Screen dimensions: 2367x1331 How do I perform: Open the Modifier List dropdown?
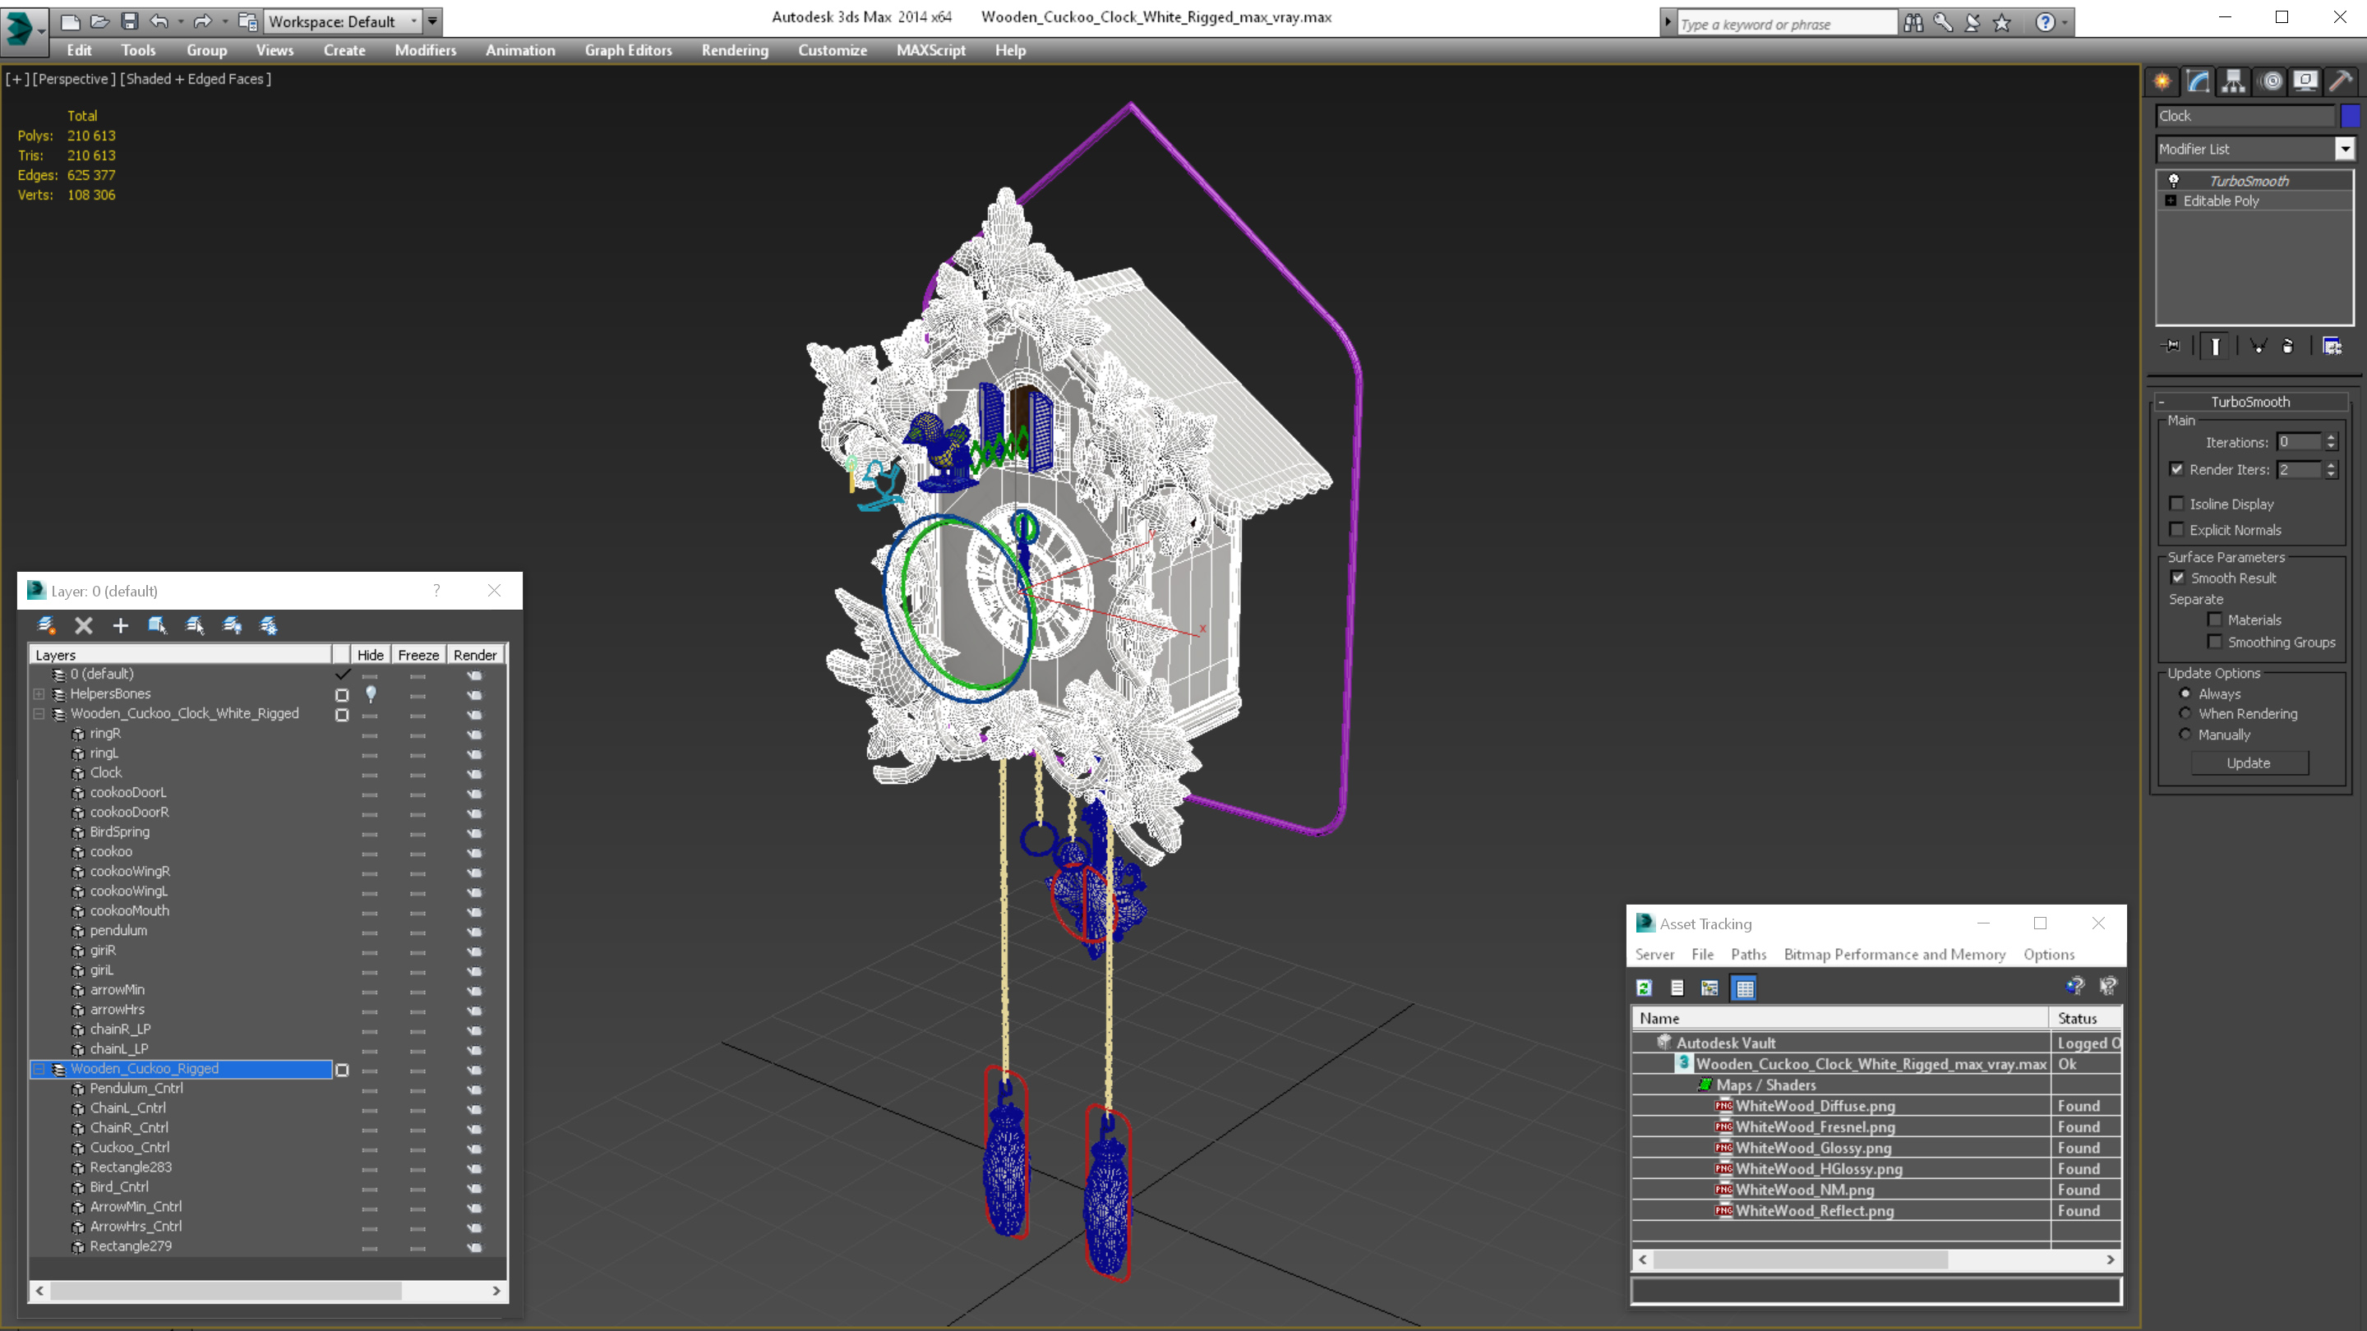(x=2344, y=149)
